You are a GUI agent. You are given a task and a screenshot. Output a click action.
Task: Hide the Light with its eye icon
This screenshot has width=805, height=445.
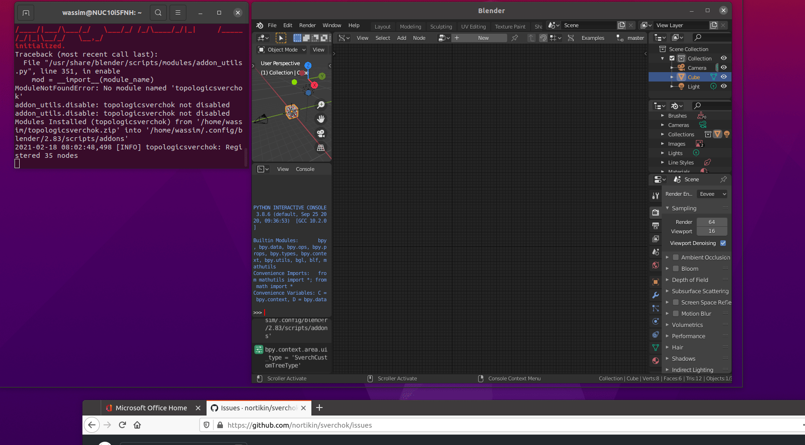(724, 86)
